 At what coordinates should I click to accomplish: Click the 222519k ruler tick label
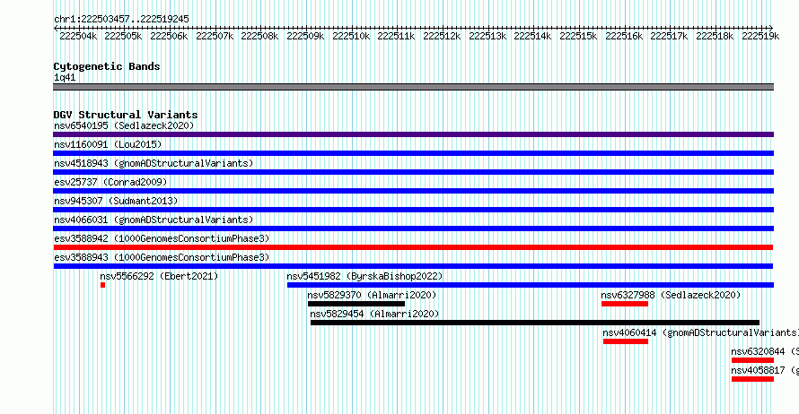click(x=760, y=36)
